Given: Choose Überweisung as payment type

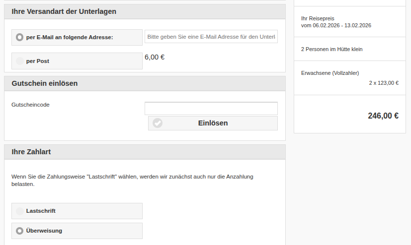Looking at the screenshot, I should click(20, 231).
